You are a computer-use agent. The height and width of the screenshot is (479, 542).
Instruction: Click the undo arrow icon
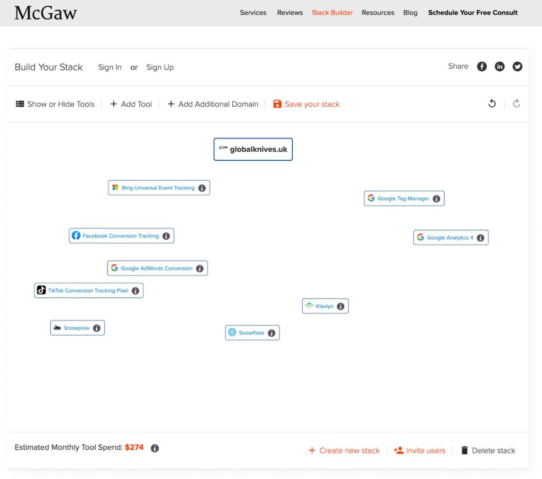[492, 104]
